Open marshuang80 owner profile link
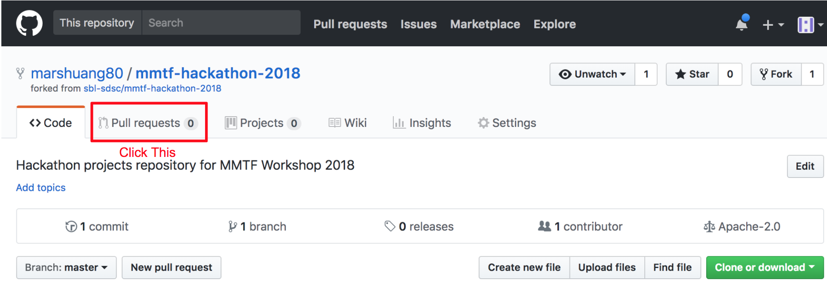Viewport: 827px width, 283px height. point(77,73)
